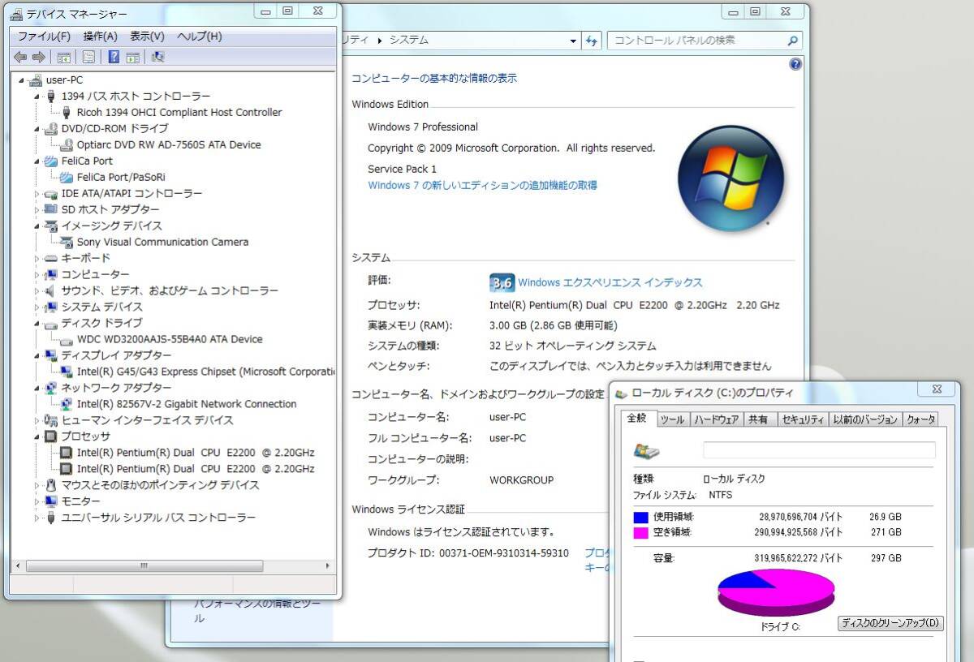Image resolution: width=974 pixels, height=662 pixels.
Task: Click the scan for hardware changes toolbar icon
Action: 158,57
